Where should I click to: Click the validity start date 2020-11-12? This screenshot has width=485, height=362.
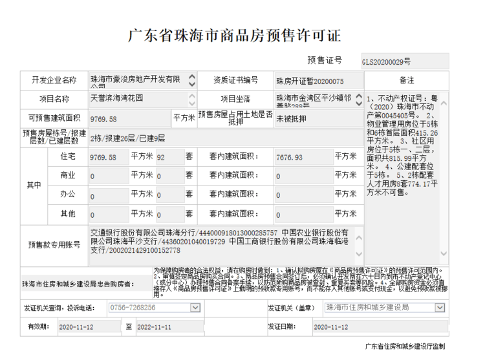[x=89, y=327]
